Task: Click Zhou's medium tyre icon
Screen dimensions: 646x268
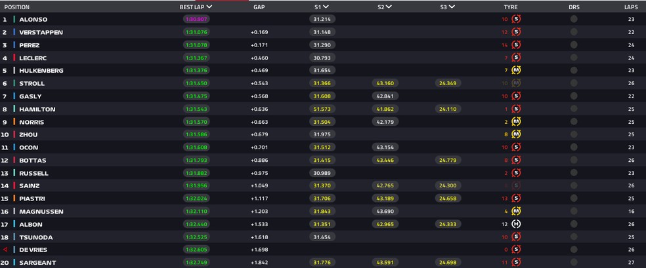Action: tap(516, 134)
